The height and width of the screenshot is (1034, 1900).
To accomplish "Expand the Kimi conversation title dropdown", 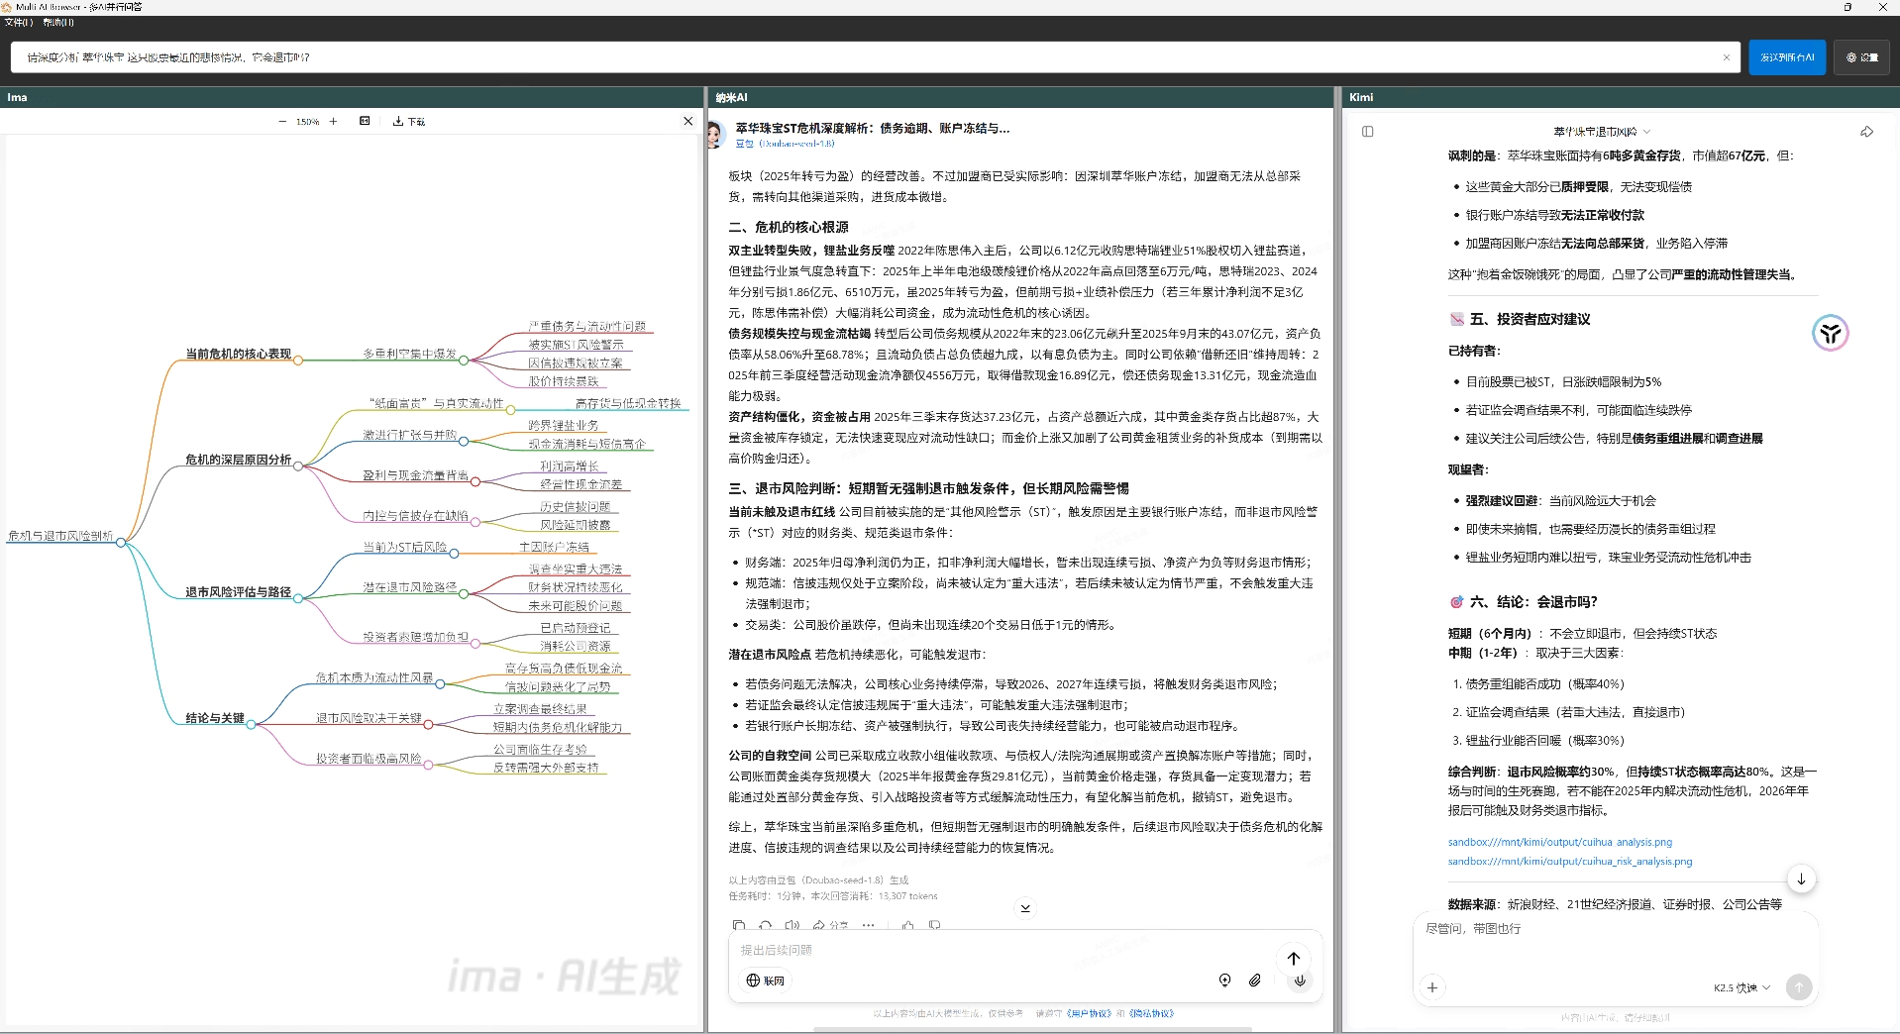I will click(1602, 132).
